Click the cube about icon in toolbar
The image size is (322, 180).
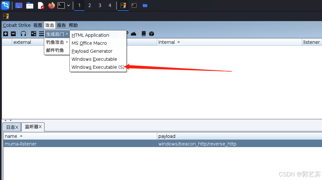[x=151, y=34]
